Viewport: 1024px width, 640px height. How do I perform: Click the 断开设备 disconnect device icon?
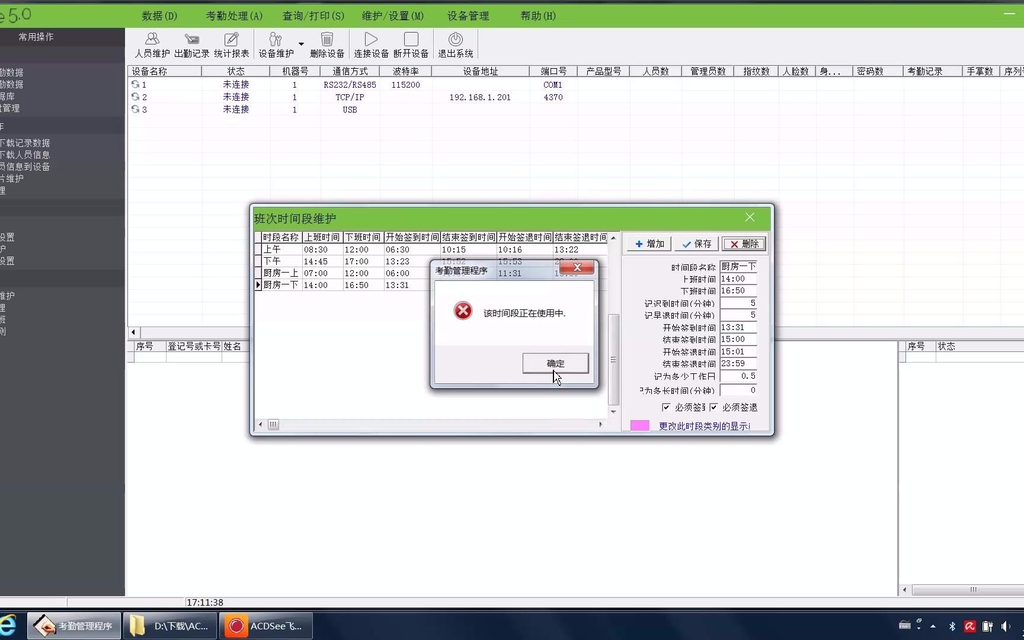coord(411,45)
